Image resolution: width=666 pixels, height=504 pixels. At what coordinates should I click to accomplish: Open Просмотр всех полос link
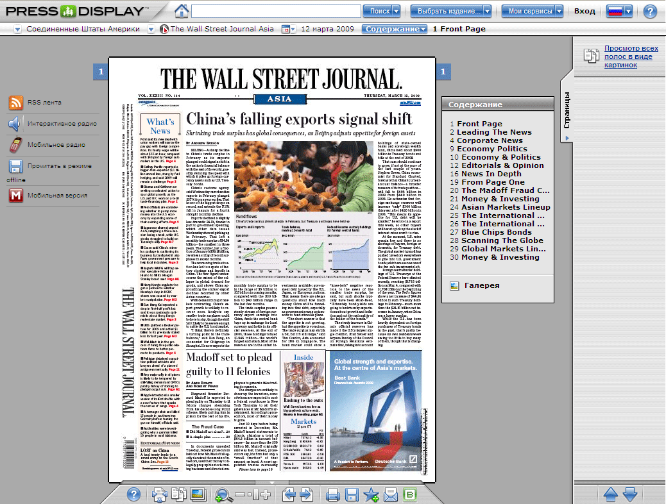[x=631, y=56]
